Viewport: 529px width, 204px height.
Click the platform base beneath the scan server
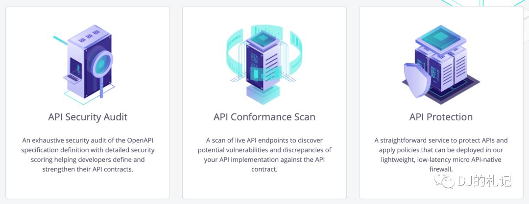coord(264,94)
